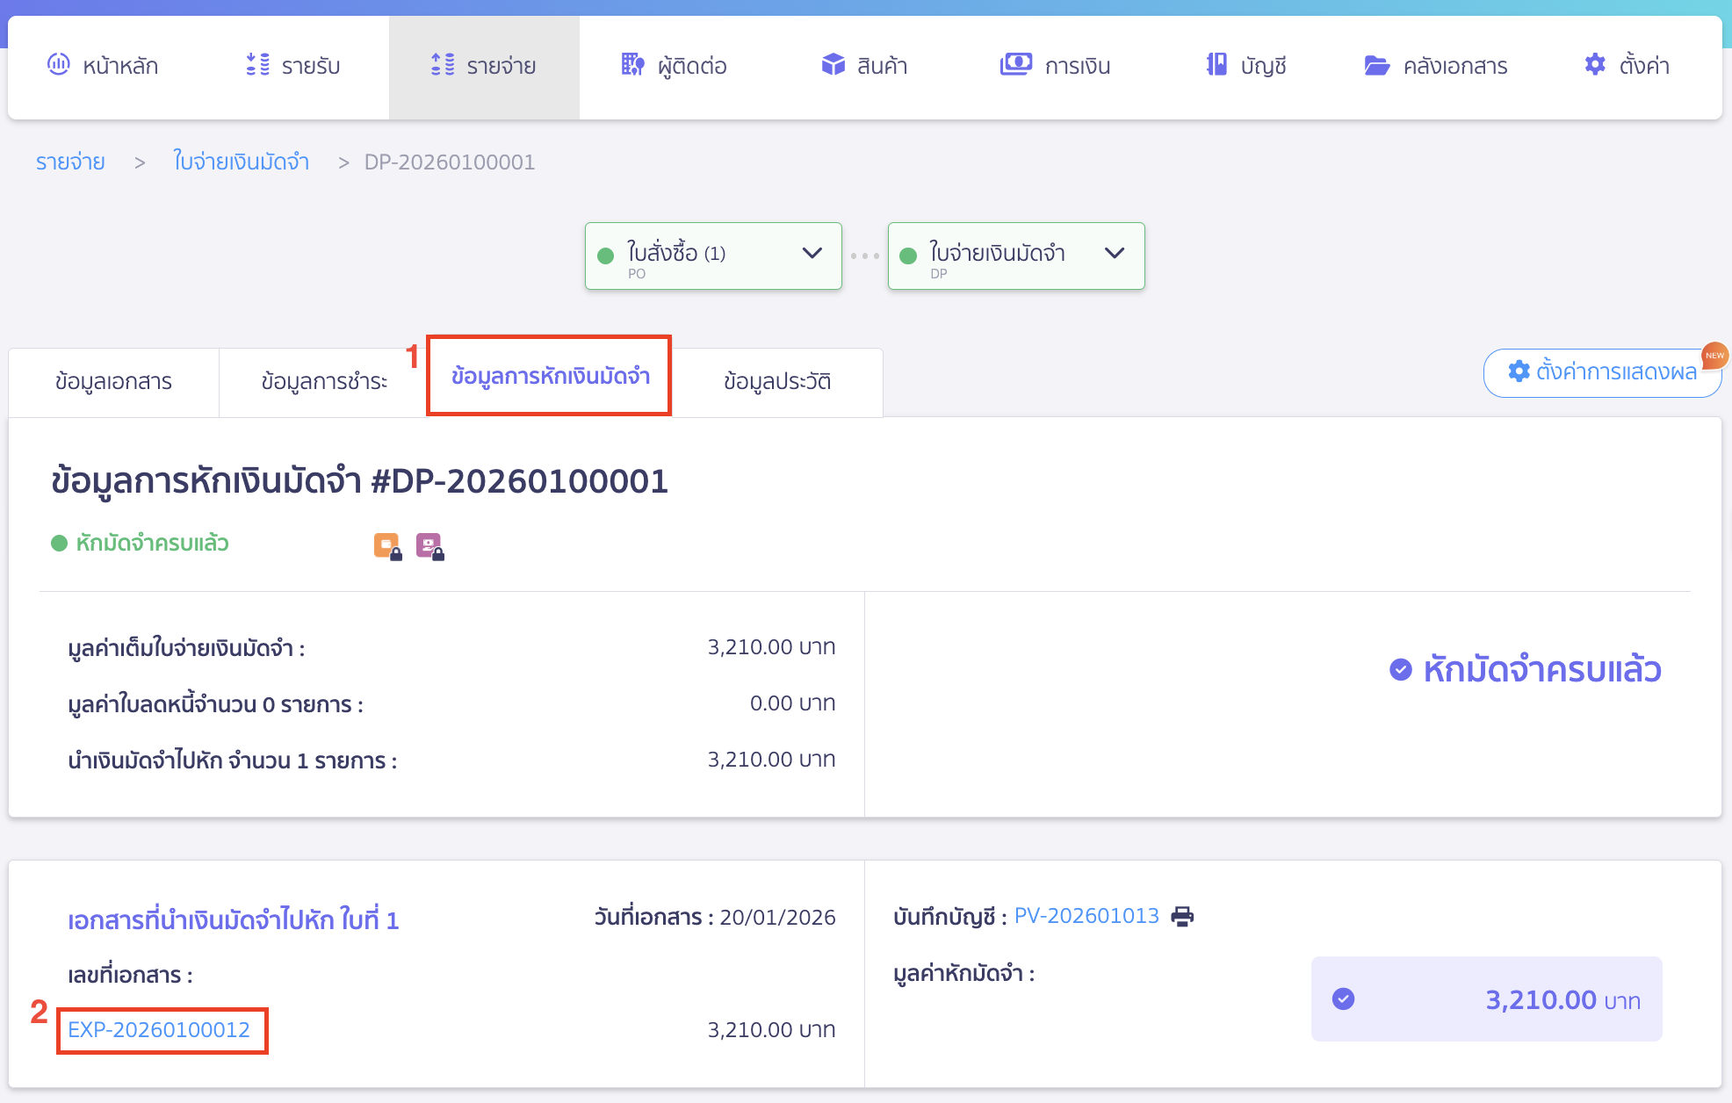Click the printer icon next to PV-202601013

[1182, 916]
